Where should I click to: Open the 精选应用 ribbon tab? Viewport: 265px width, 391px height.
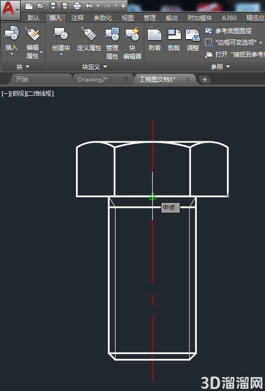pyautogui.click(x=255, y=18)
